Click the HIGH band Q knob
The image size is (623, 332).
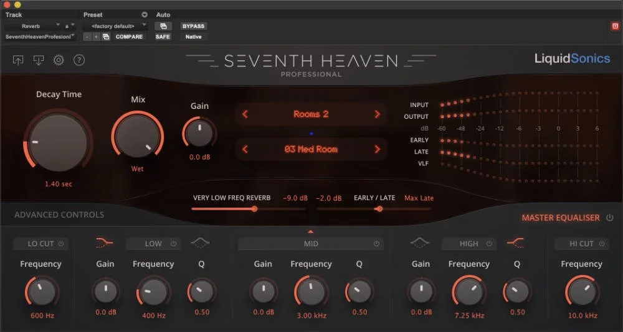pos(517,292)
